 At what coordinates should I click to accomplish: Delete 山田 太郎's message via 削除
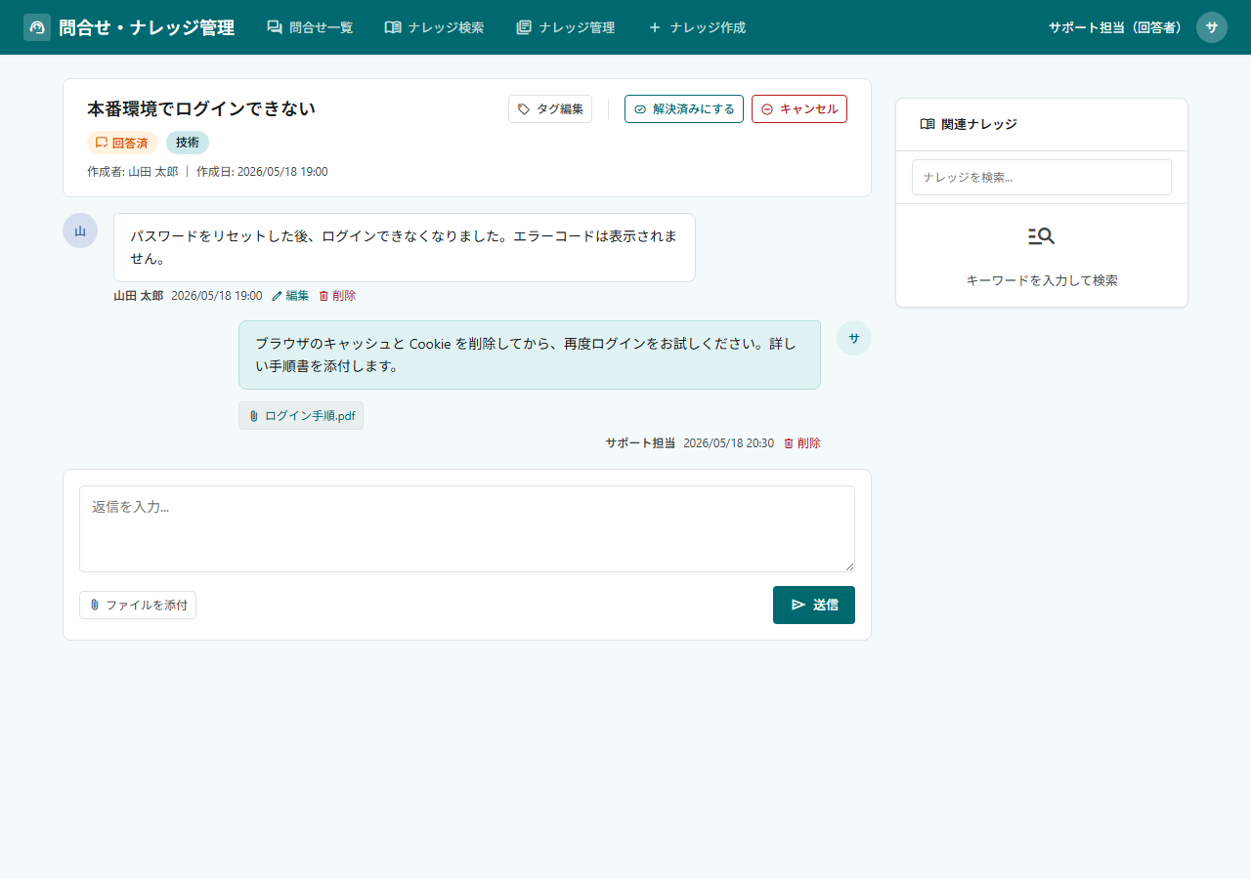337,296
